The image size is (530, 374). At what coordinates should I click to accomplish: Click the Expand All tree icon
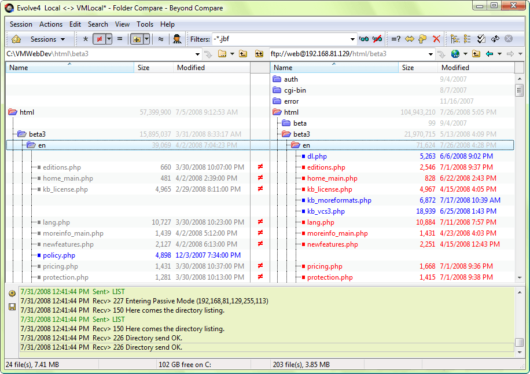[455, 39]
